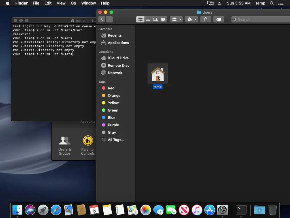Screen dimensions: 290x218
Task: Open Maps from the Dock
Action: tap(133, 210)
